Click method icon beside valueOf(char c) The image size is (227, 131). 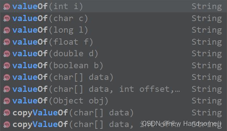tap(7, 19)
